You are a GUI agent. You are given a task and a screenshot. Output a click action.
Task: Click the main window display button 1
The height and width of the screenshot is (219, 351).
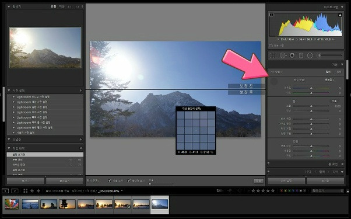click(x=5, y=191)
